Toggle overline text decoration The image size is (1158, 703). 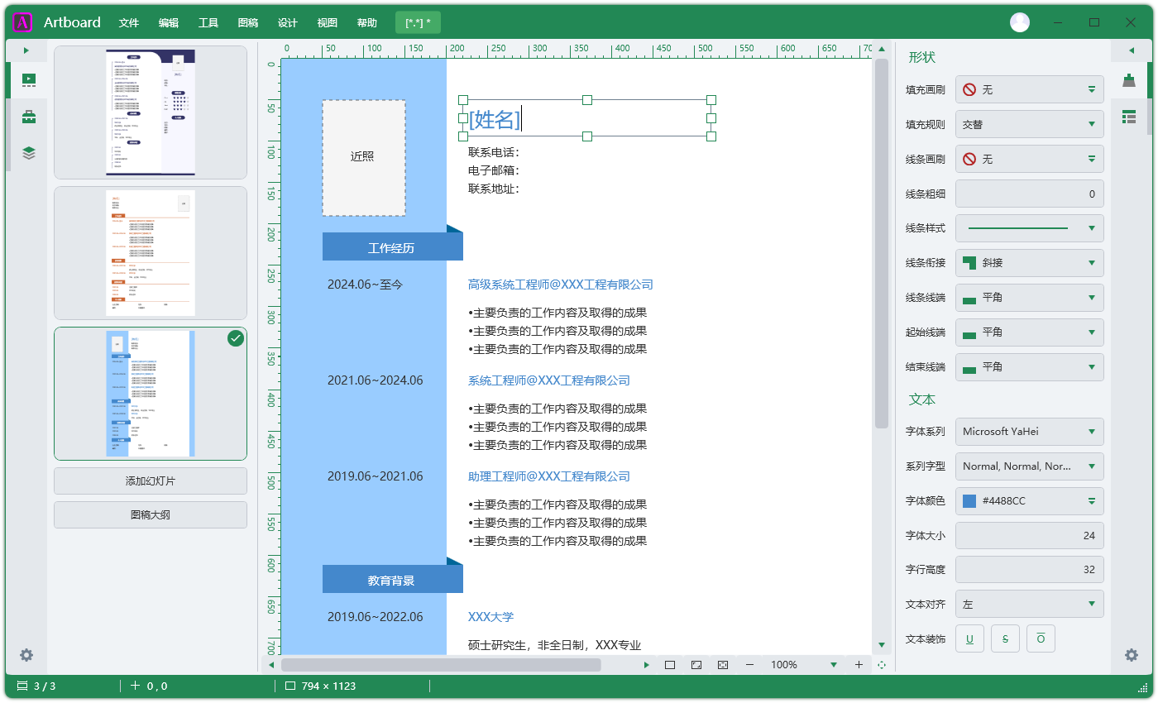(x=1041, y=638)
